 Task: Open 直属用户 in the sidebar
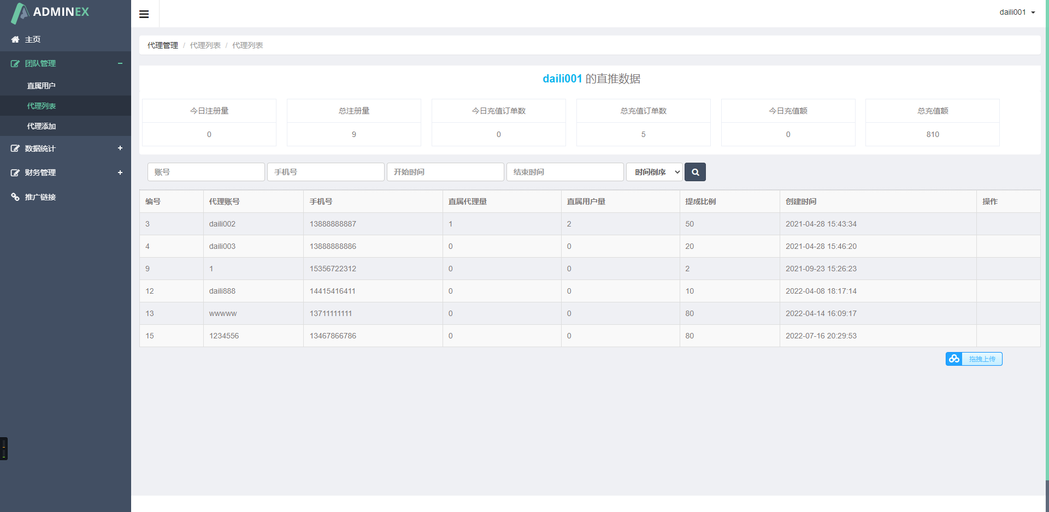click(x=42, y=86)
